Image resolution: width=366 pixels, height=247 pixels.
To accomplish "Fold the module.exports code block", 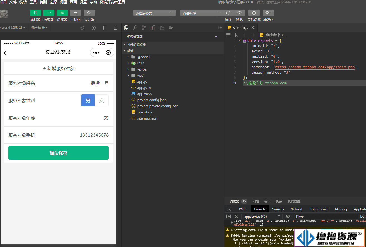I will point(239,40).
